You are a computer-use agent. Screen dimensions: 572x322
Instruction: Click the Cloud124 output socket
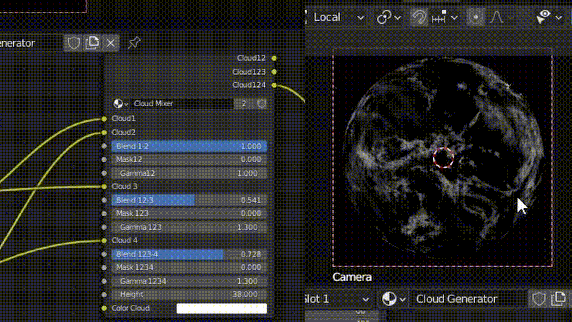tap(274, 86)
